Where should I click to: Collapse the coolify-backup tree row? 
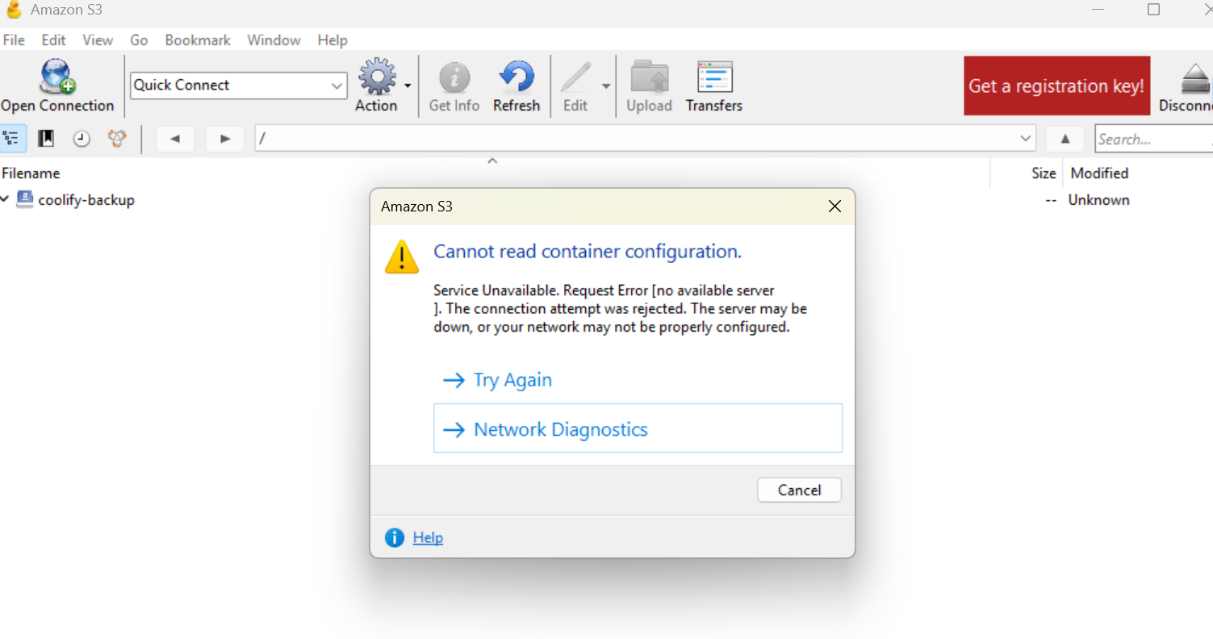click(x=6, y=199)
